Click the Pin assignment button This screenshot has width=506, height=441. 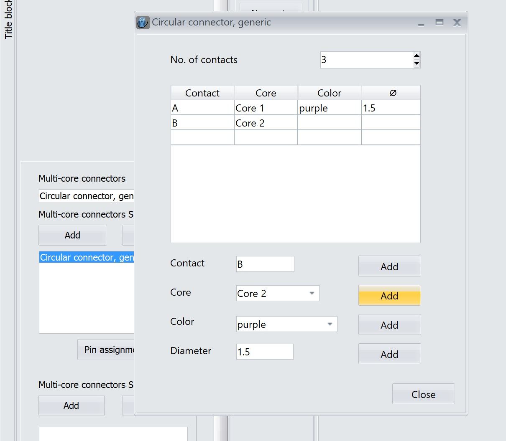(x=106, y=350)
